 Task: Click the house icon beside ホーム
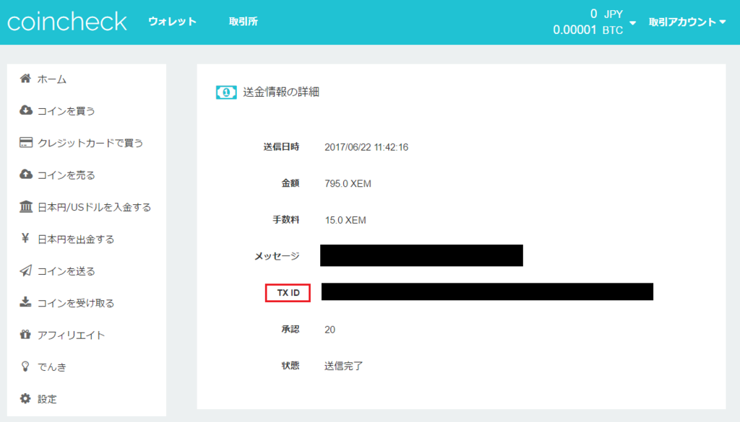coord(26,79)
